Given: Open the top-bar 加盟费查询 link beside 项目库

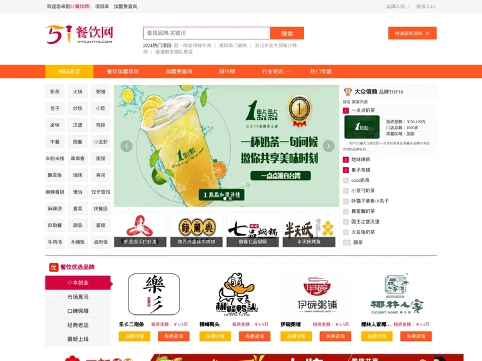Looking at the screenshot, I should (x=125, y=7).
